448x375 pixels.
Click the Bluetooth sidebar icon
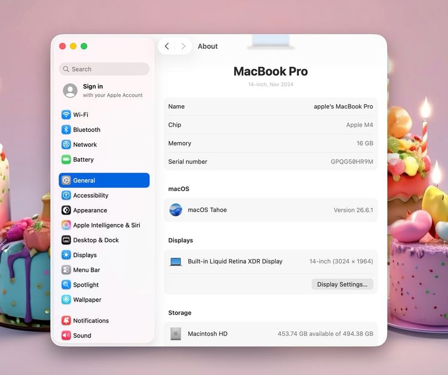(66, 130)
